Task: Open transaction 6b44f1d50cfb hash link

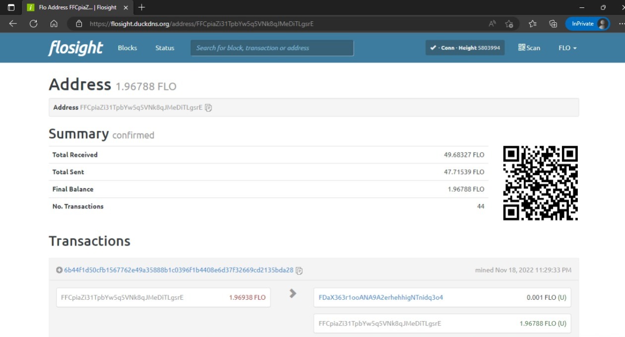Action: point(179,270)
